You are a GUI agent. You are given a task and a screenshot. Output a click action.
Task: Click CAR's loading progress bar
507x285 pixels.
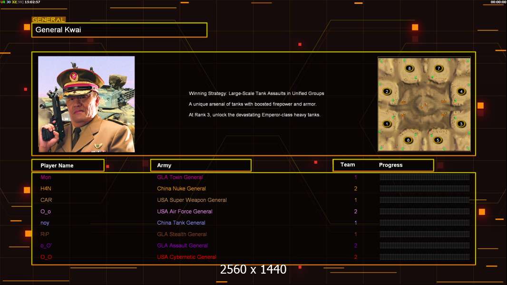point(425,200)
